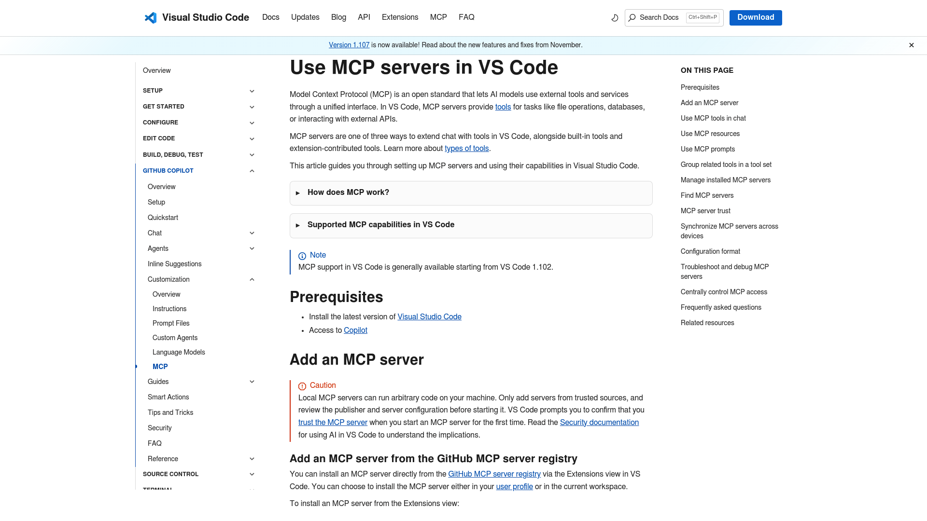Go to the Blog page
This screenshot has width=927, height=521.
coord(338,17)
